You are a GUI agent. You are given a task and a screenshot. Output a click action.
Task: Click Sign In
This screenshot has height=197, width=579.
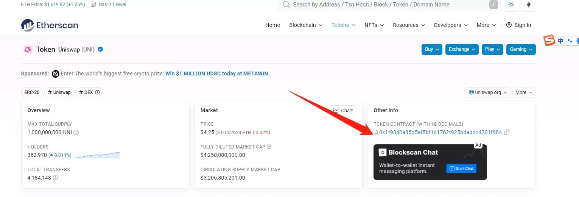[518, 25]
